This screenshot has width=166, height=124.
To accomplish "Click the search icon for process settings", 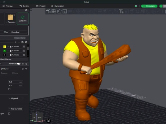I will click(26, 69).
